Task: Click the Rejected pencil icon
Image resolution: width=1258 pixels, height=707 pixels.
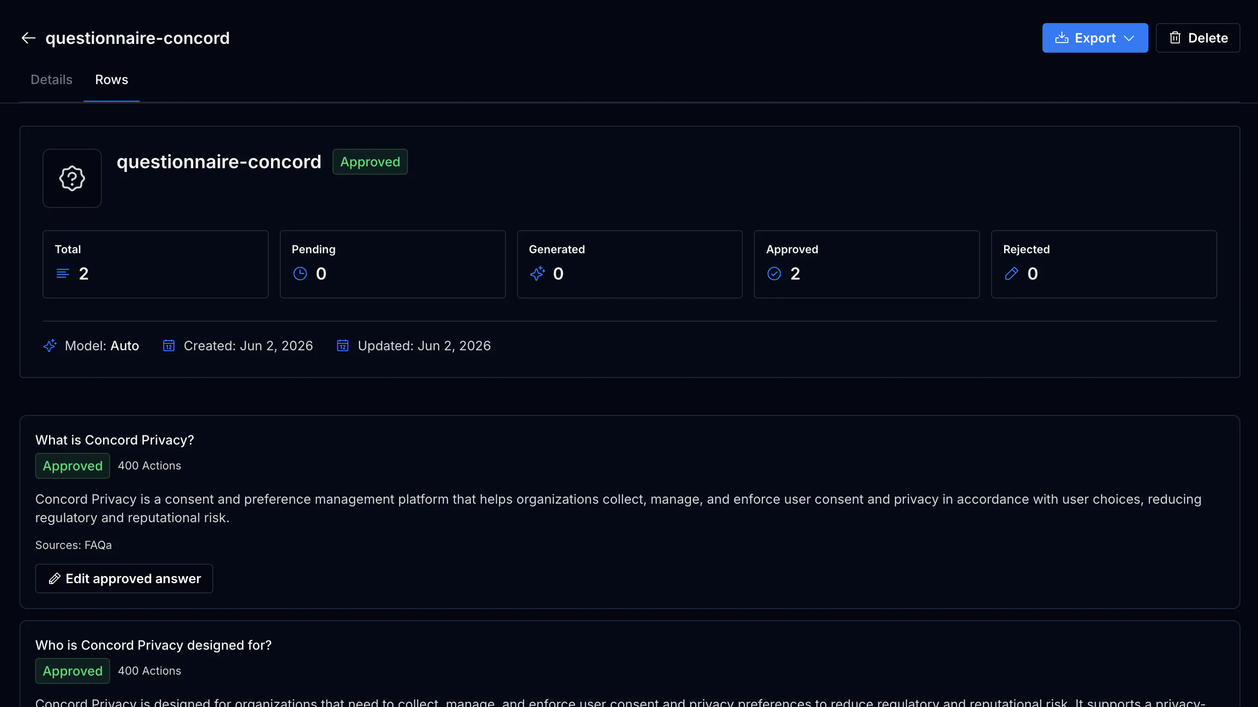Action: [1011, 274]
